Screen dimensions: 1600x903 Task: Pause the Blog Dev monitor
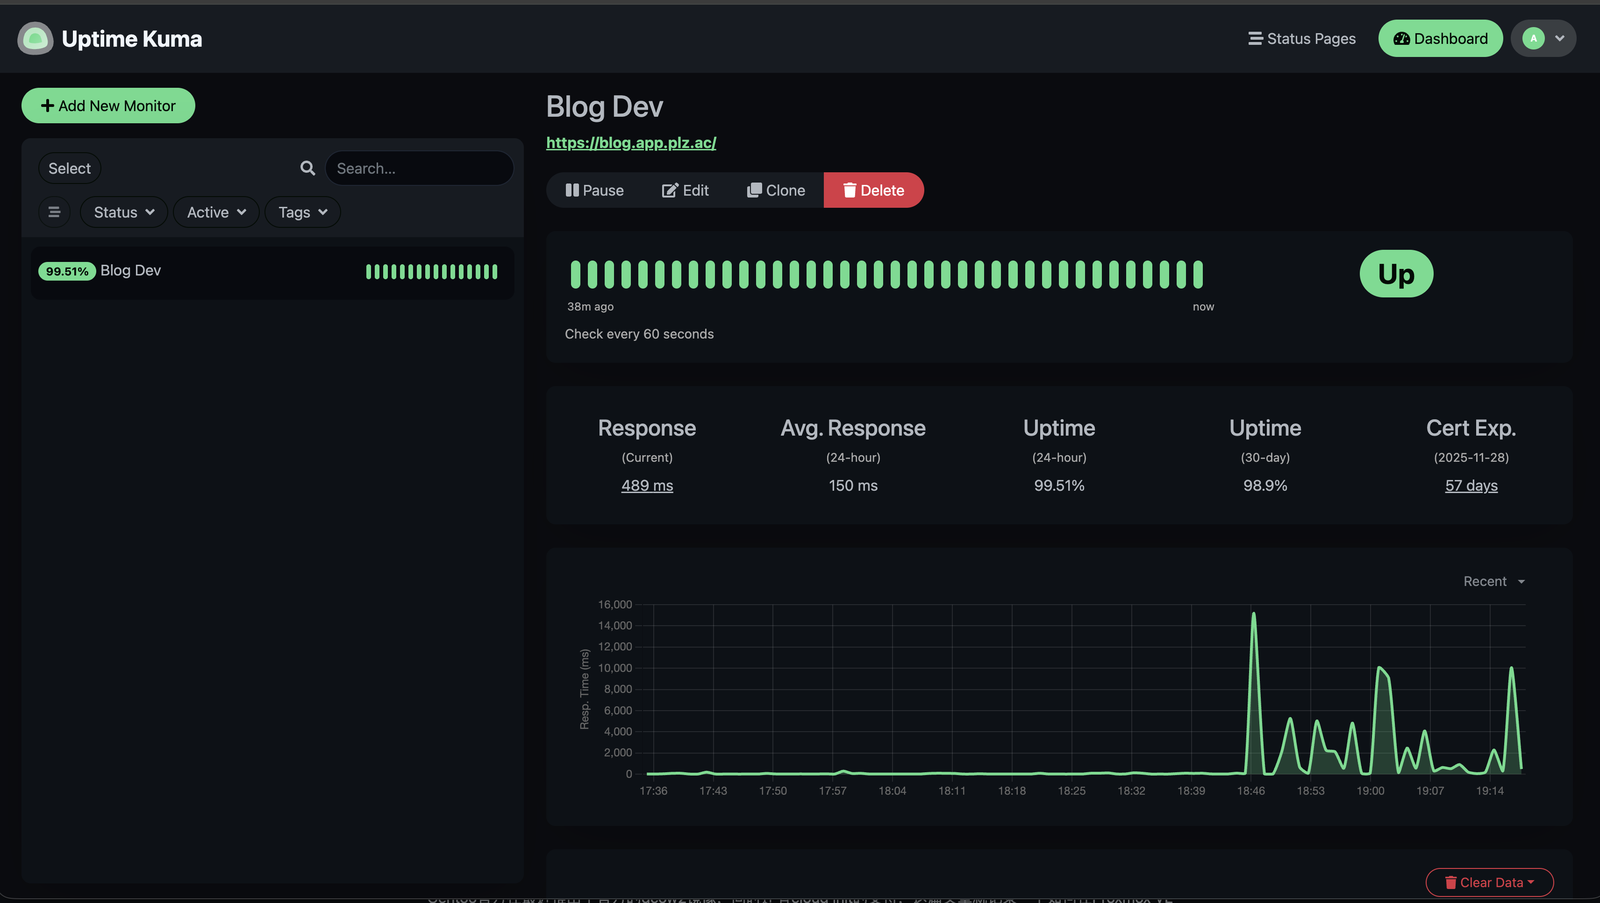point(594,190)
